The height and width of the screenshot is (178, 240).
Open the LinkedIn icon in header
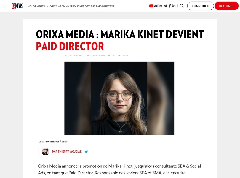174,6
